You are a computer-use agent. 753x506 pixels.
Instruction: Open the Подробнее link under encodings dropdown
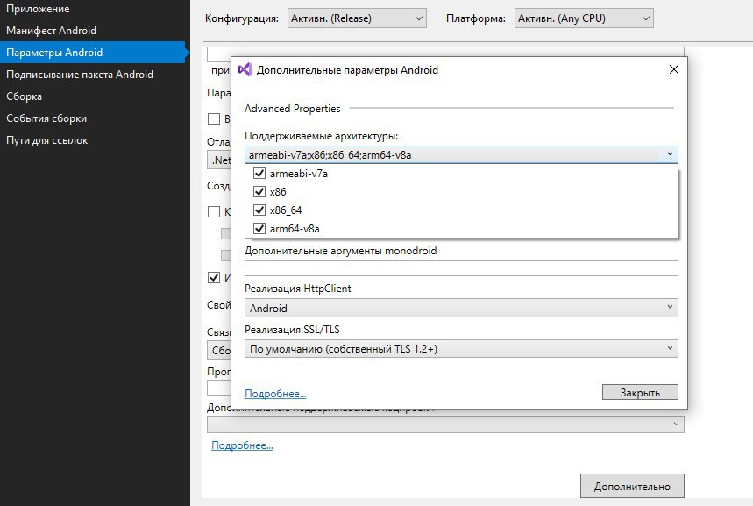point(242,445)
